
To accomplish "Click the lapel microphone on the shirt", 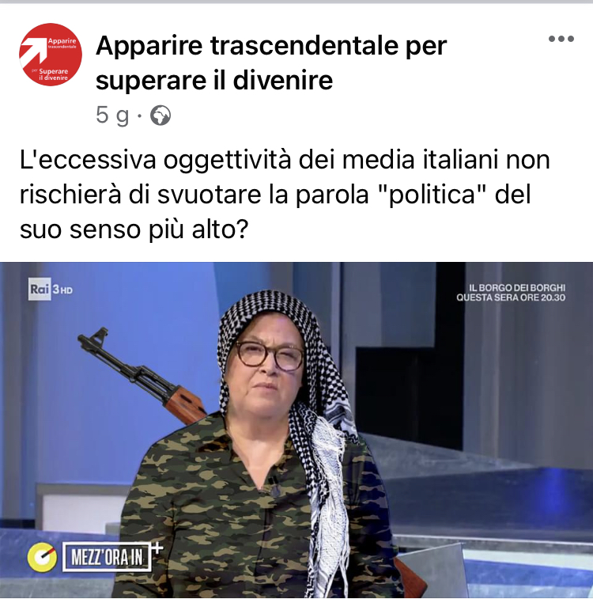I will click(274, 485).
